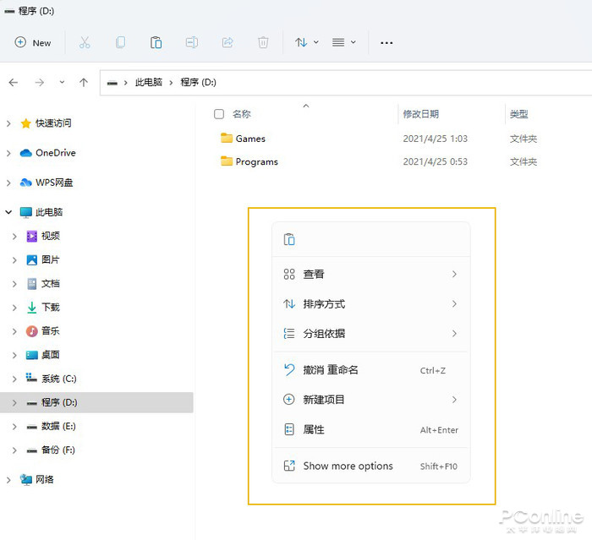Expand the 快速访问 tree node
This screenshot has height=540, width=592.
(x=8, y=123)
